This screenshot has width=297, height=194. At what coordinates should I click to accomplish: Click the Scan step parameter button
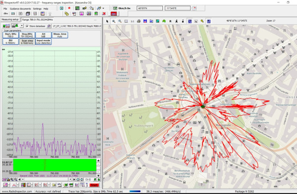point(27,42)
